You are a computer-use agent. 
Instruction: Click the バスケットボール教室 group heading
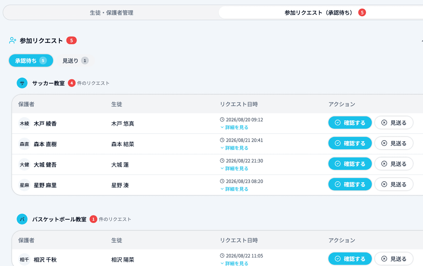pos(59,219)
